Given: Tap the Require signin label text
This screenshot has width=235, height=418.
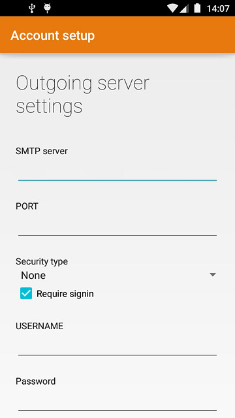Looking at the screenshot, I should 65,294.
